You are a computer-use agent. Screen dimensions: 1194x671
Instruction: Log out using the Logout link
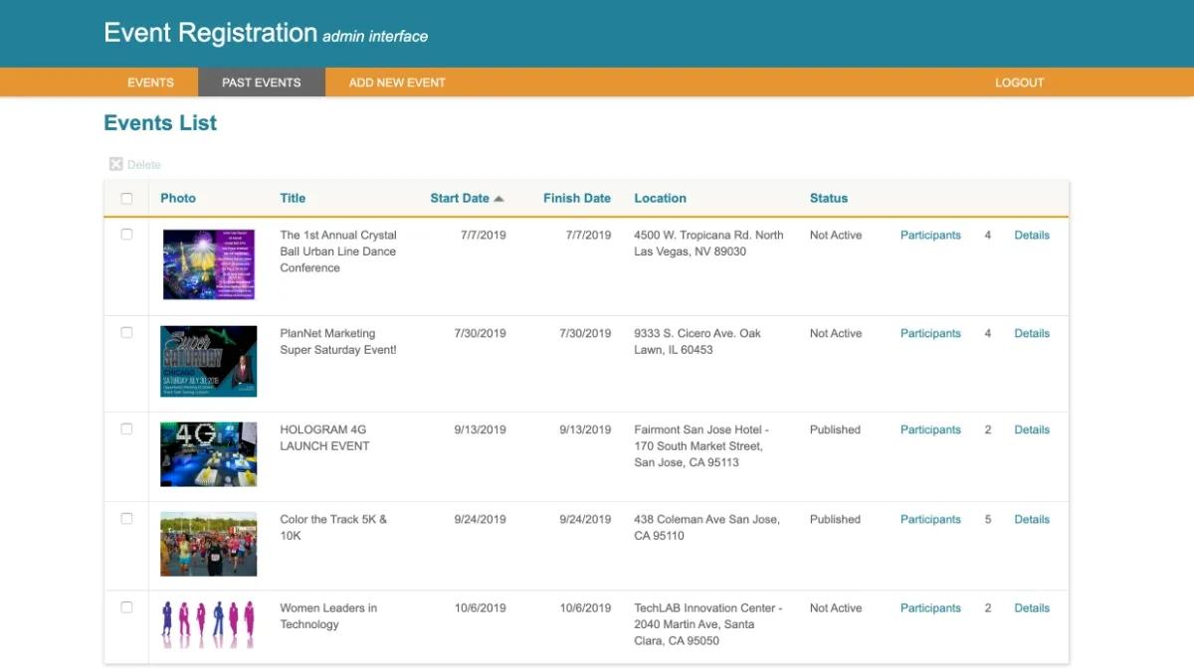pos(1019,83)
